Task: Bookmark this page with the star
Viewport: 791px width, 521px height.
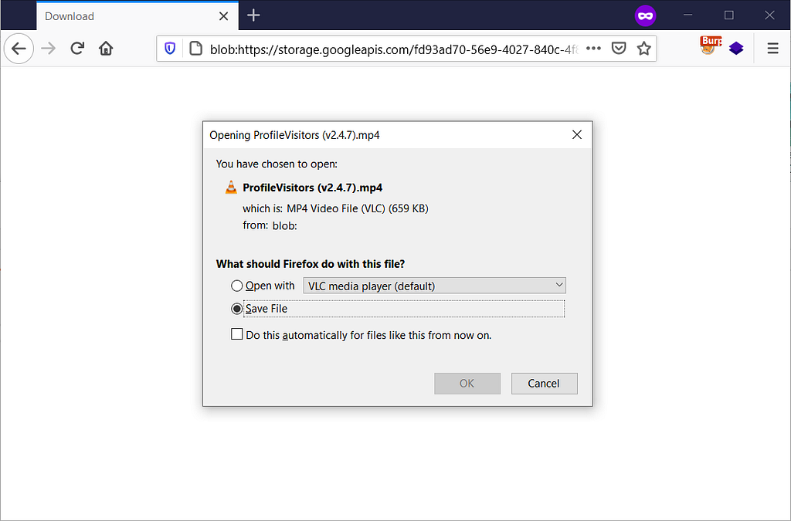Action: 643,49
